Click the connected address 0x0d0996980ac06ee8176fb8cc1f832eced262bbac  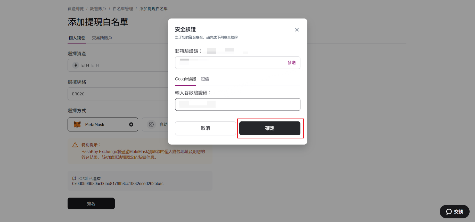(118, 184)
